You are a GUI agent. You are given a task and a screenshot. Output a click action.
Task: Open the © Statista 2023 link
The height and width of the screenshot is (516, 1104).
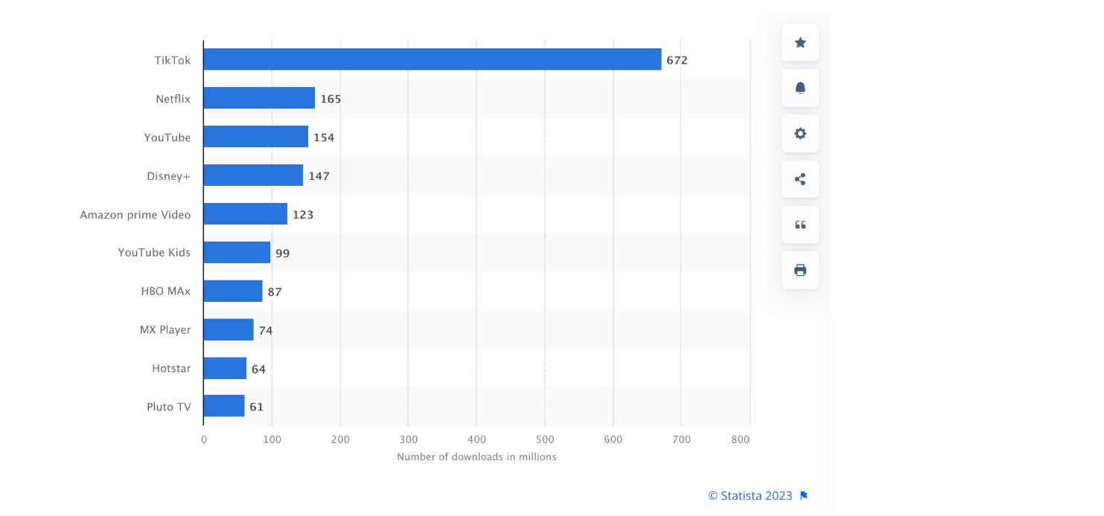pyautogui.click(x=750, y=496)
